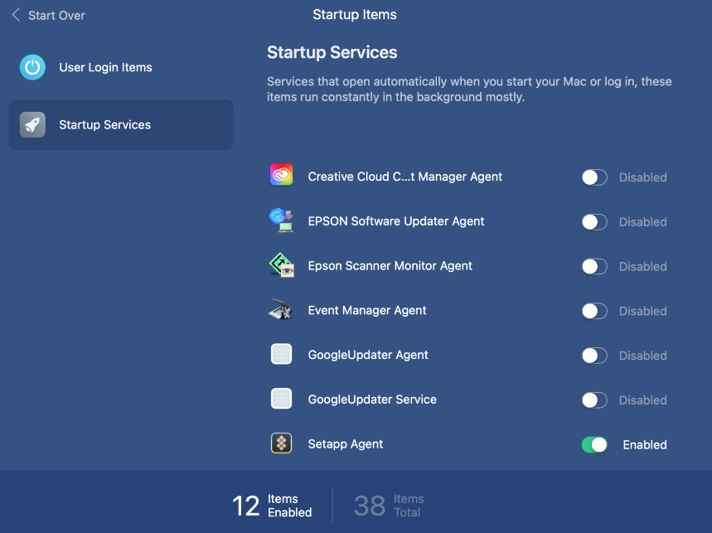The height and width of the screenshot is (533, 712).
Task: Click the blue power icon for User Login Items
Action: 32,67
